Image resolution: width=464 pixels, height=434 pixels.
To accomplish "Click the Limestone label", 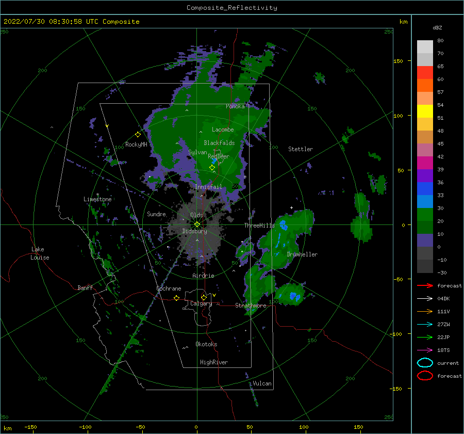I will click(x=97, y=199).
